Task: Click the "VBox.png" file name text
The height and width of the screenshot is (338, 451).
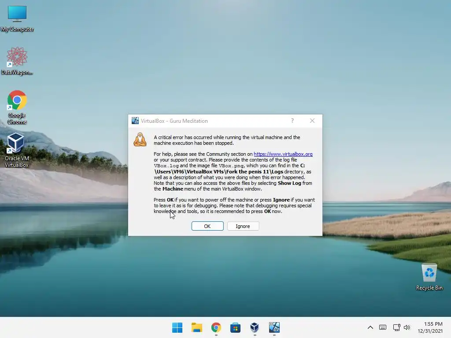Action: (x=231, y=166)
